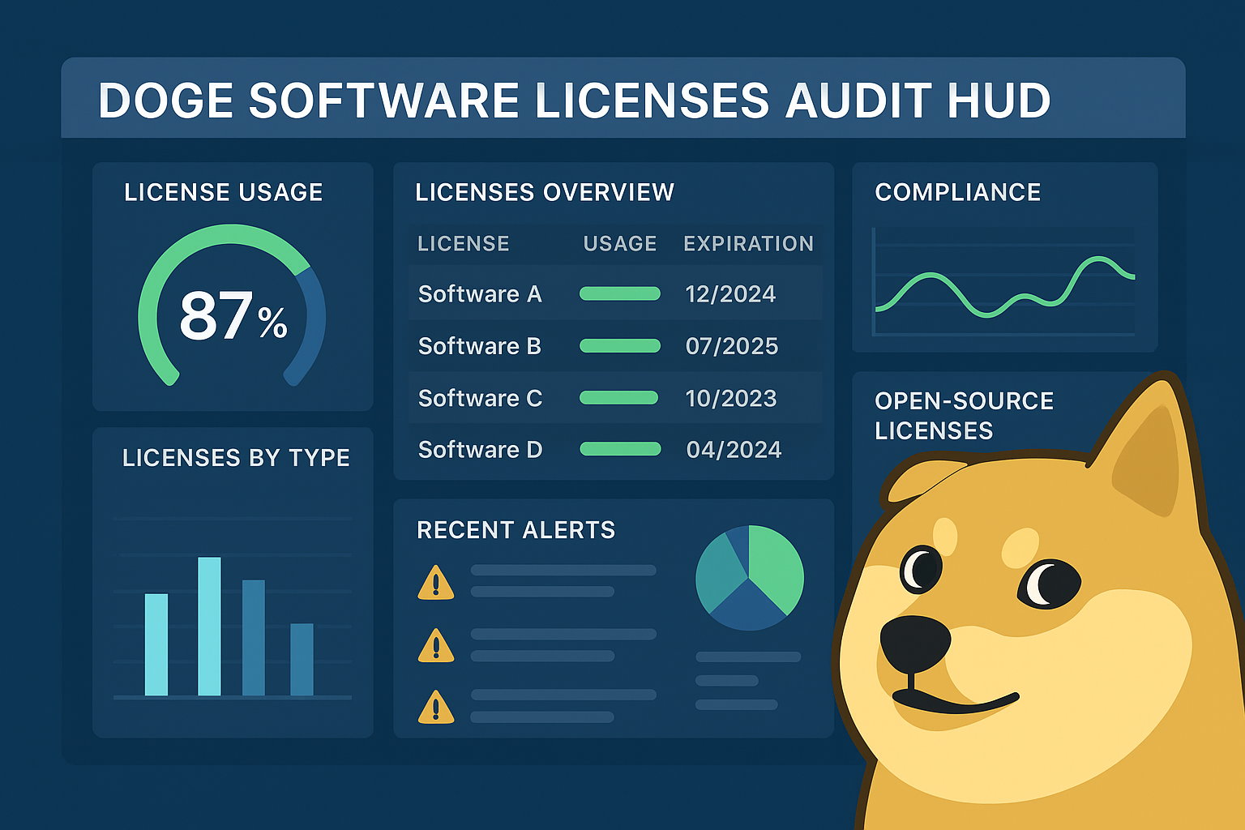The image size is (1245, 830).
Task: Select the Software B license name
Action: point(480,346)
